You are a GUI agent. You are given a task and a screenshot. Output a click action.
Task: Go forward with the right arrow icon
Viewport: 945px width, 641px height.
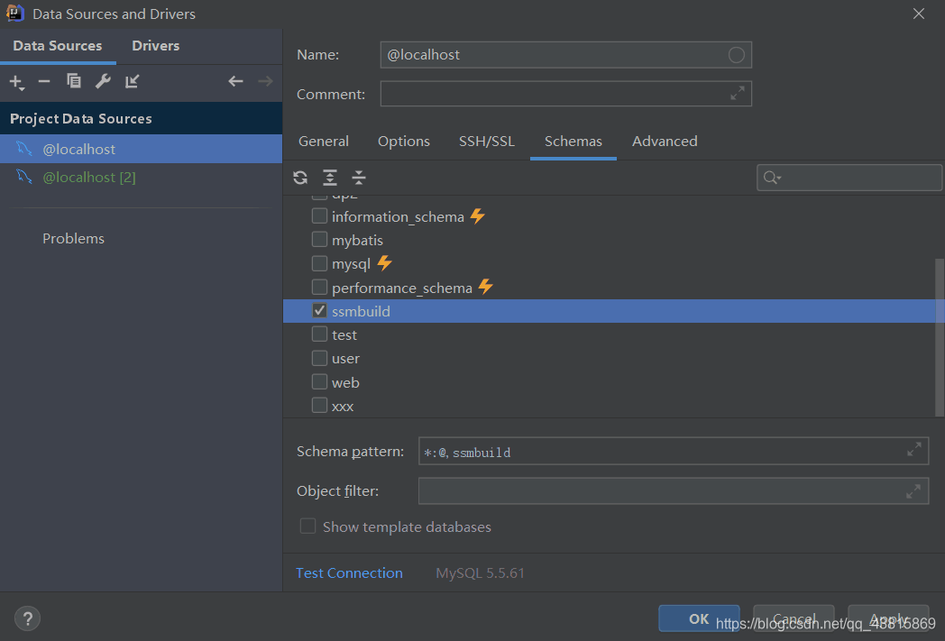(x=265, y=81)
